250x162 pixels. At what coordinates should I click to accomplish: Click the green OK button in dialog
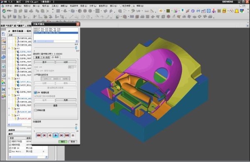click(x=63, y=141)
